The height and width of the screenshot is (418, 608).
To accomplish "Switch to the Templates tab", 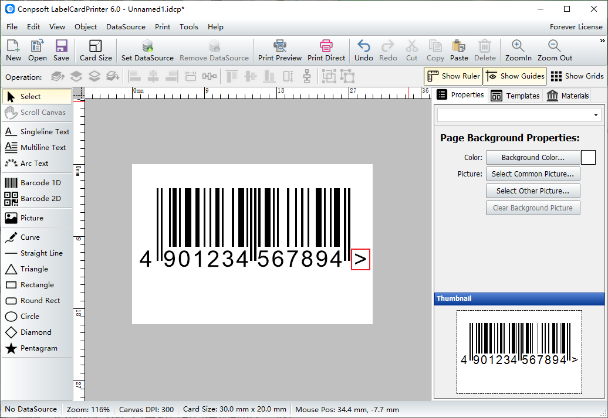I will pos(515,96).
